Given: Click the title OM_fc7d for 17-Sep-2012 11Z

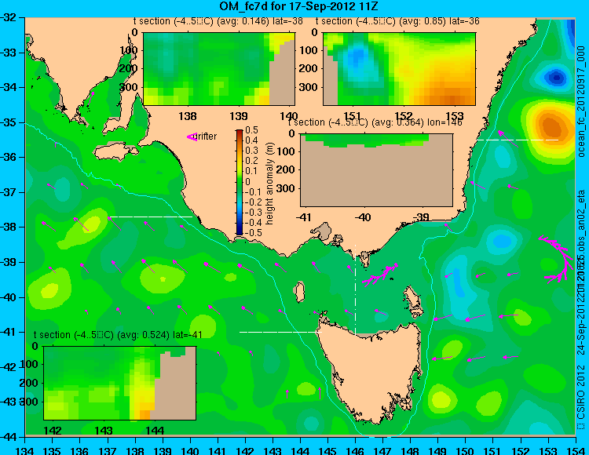Looking at the screenshot, I should click(x=298, y=6).
